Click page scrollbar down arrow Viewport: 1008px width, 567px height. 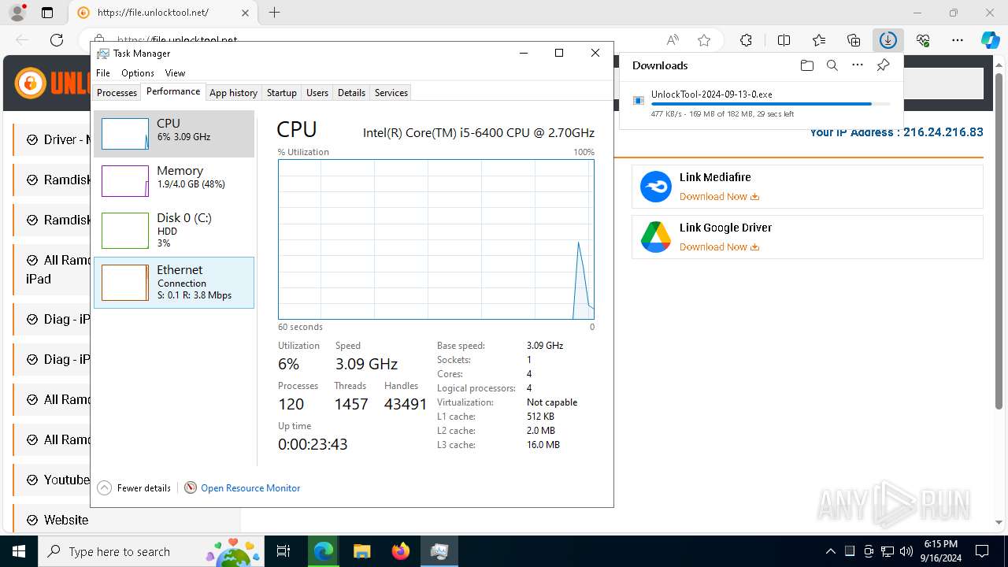[999, 521]
